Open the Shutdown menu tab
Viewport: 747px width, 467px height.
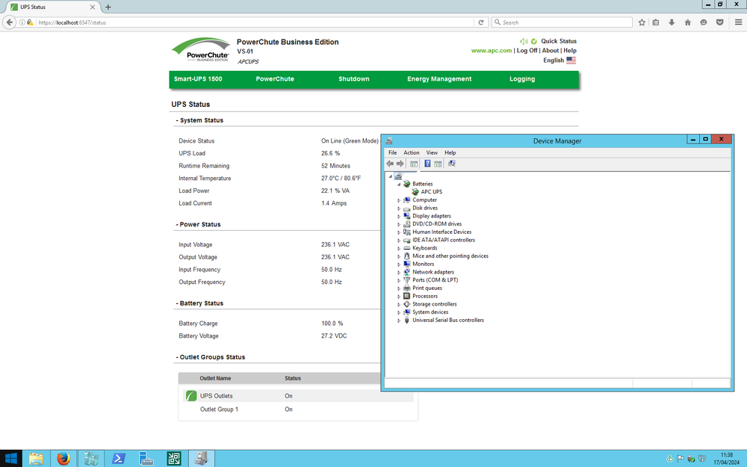[354, 79]
